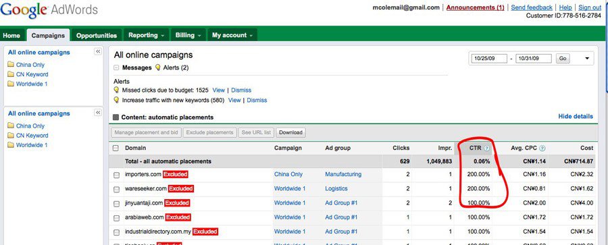Click the lower Worldwide 1 folder icon
The width and height of the screenshot is (608, 245).
pos(11,145)
